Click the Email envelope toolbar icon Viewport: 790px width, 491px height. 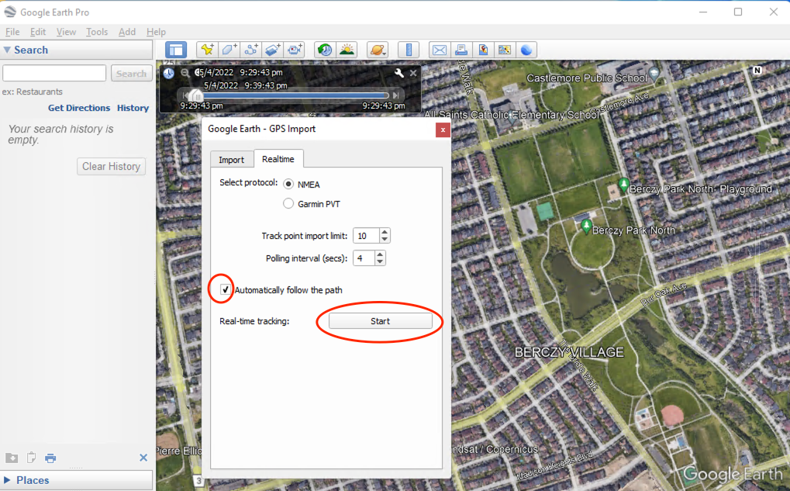440,50
